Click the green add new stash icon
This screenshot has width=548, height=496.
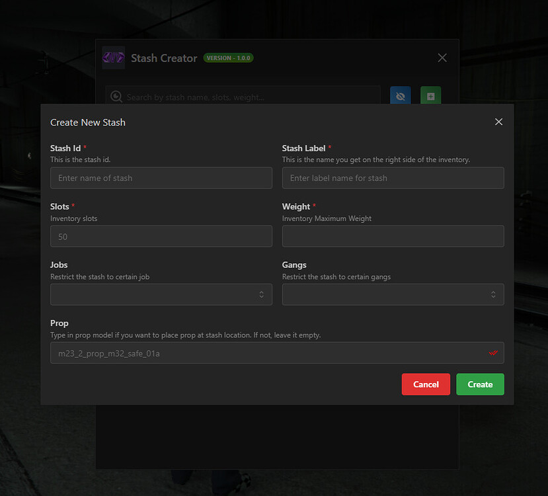[x=430, y=96]
